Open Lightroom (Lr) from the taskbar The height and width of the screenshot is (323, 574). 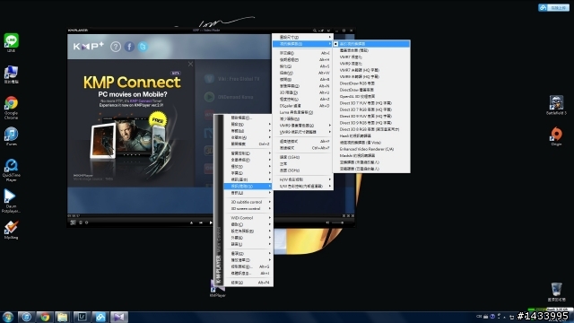click(x=82, y=317)
